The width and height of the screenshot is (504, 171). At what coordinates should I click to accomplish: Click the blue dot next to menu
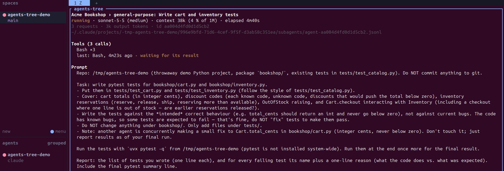(52, 131)
